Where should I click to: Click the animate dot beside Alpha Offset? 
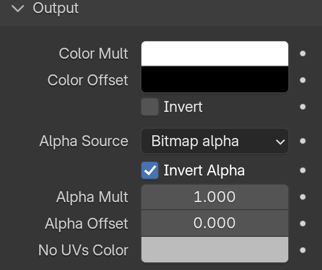coord(302,223)
